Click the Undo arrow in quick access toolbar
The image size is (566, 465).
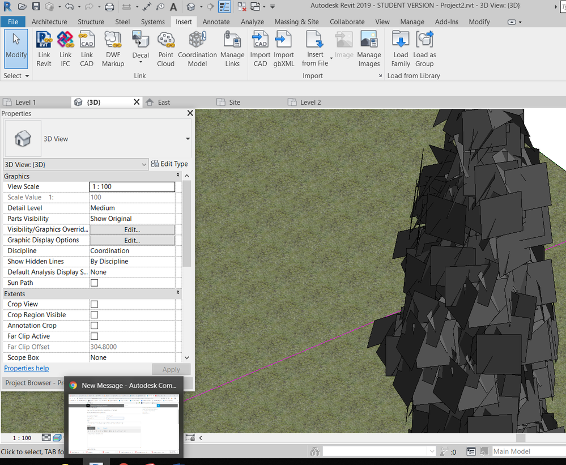pyautogui.click(x=70, y=6)
